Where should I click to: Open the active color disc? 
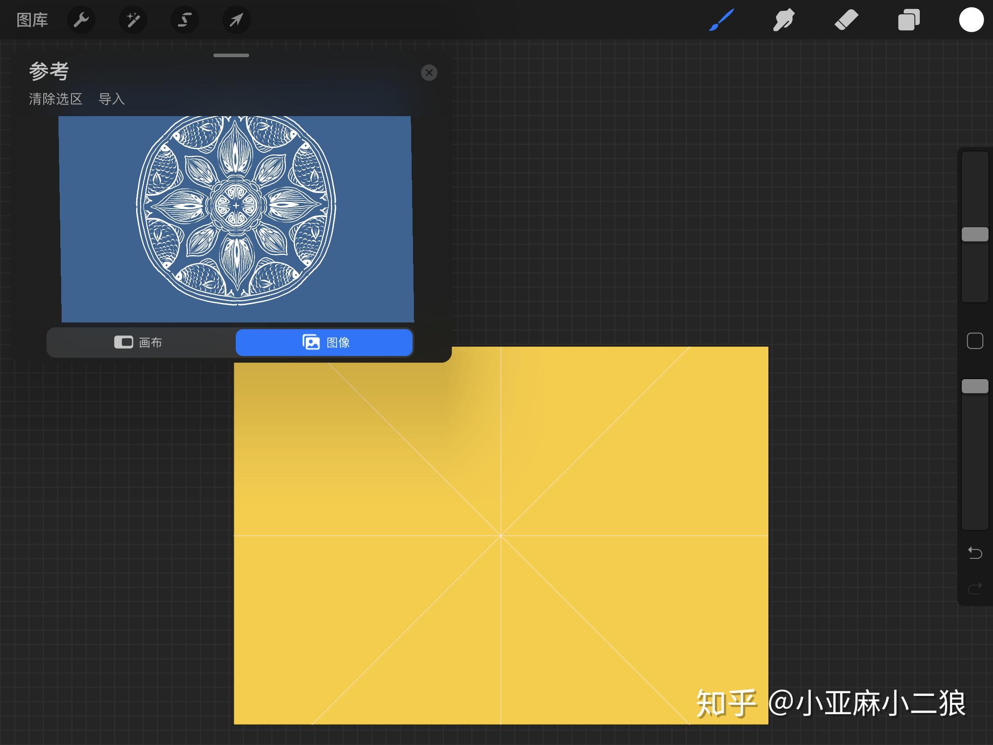pos(971,20)
